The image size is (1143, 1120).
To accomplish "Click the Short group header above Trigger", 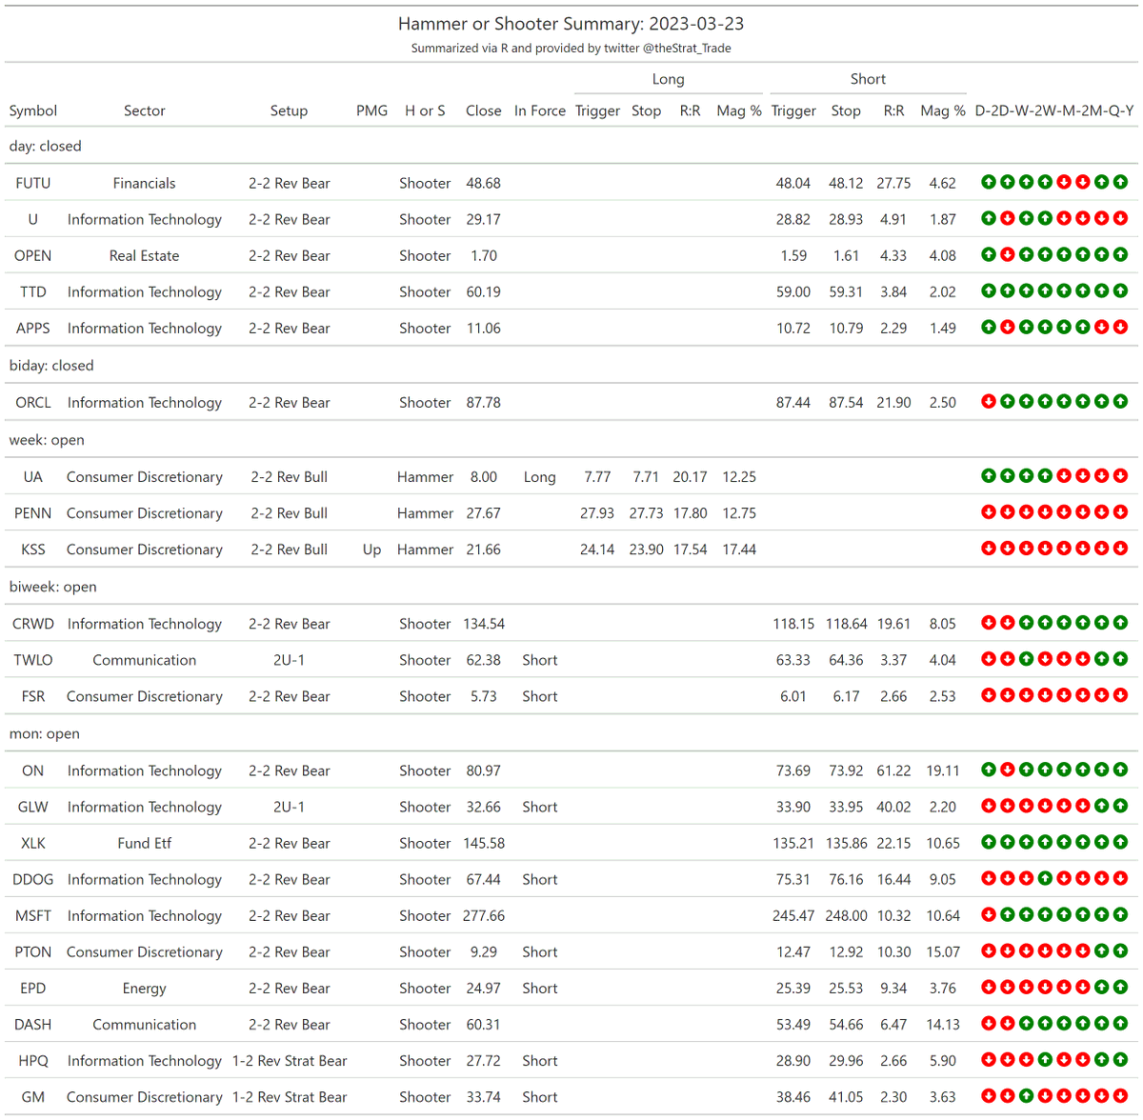I will pyautogui.click(x=868, y=79).
